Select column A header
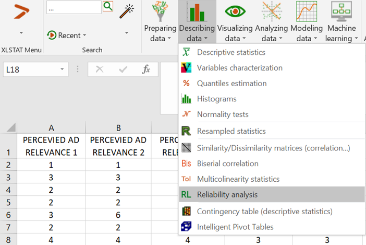The height and width of the screenshot is (245, 366). pos(51,127)
